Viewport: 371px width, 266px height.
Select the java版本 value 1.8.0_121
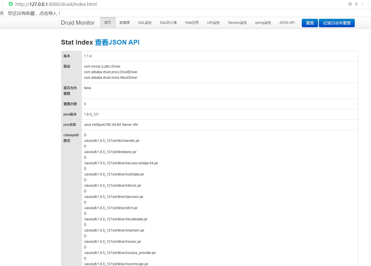[x=91, y=114]
